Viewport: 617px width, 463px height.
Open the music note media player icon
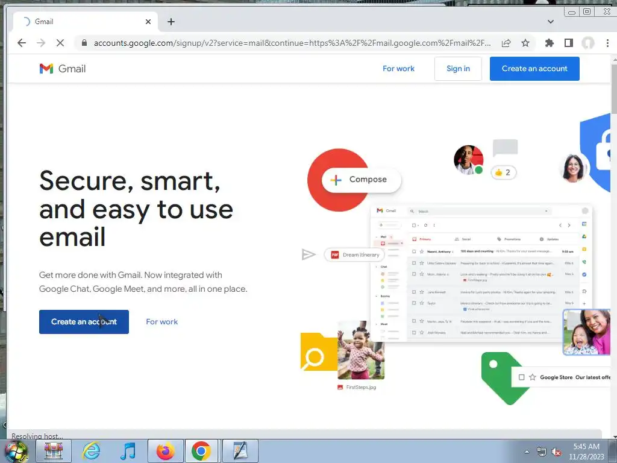(128, 451)
